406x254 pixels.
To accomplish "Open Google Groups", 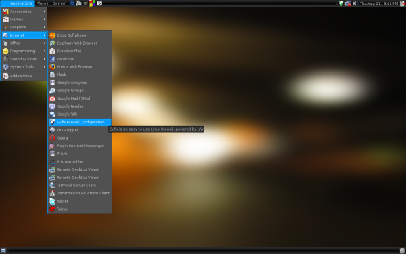I will coord(80,91).
